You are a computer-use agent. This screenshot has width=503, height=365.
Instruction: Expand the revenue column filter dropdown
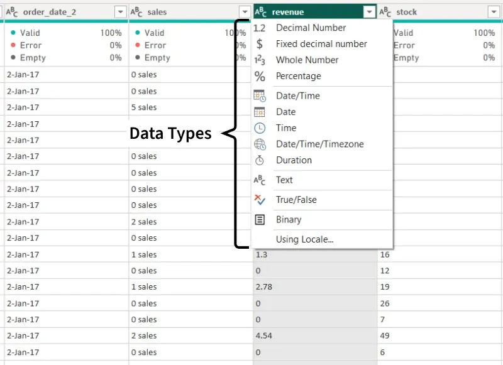[x=369, y=12]
